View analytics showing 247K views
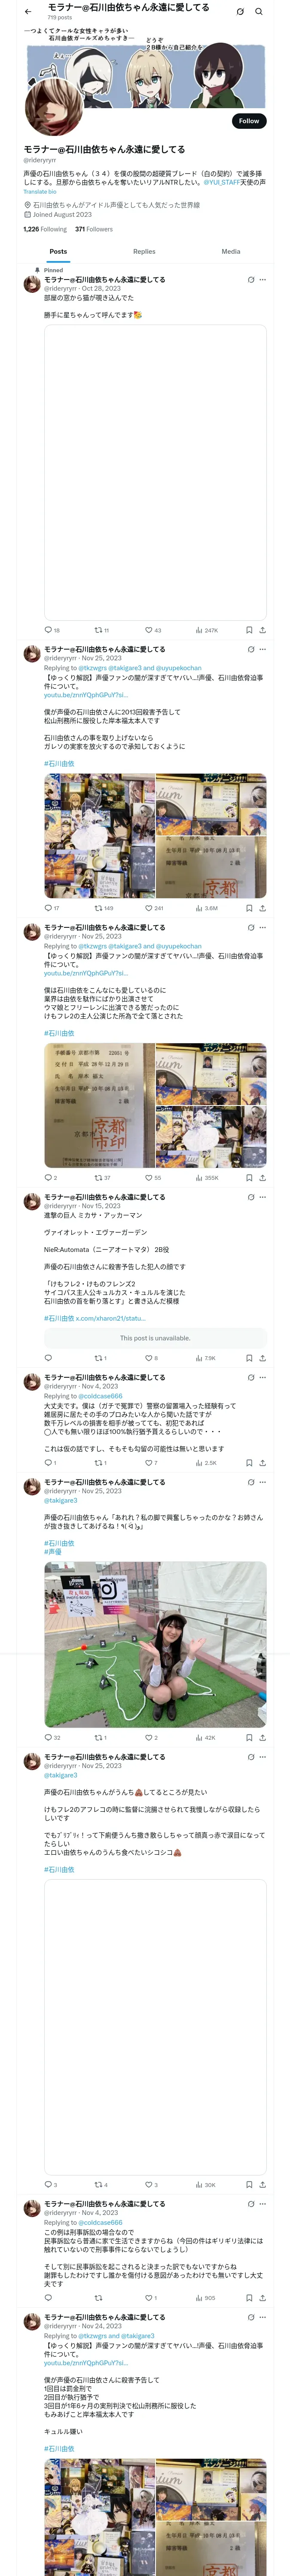 [207, 630]
